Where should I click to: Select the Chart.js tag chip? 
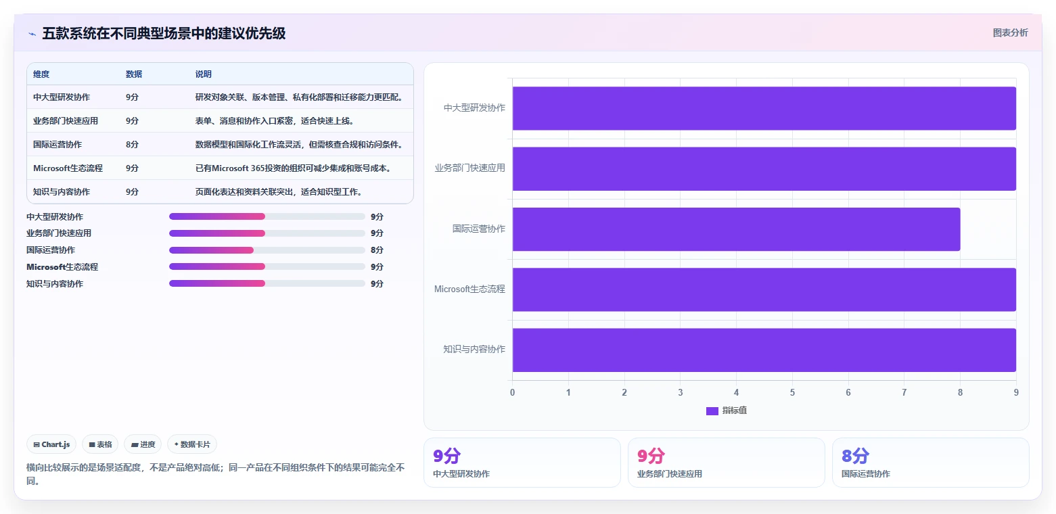tap(51, 444)
